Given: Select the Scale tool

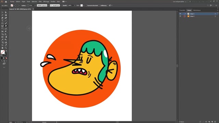Looking at the screenshot, I should pos(6,29).
